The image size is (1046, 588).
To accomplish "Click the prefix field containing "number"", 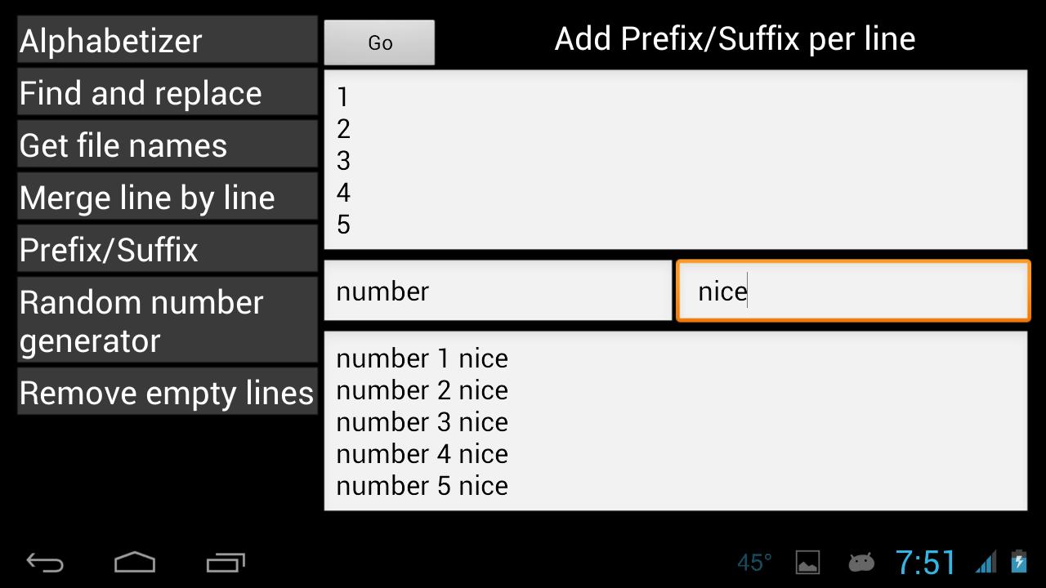I will click(x=497, y=291).
